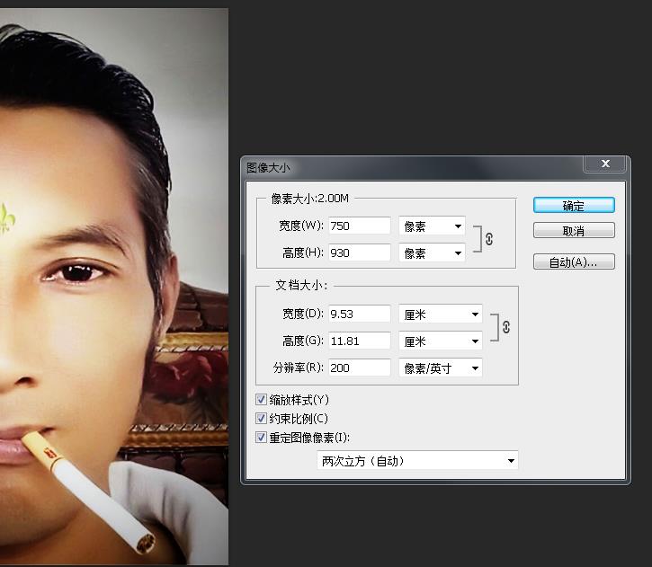Toggle the 约束比例(C) checkbox
The image size is (652, 567).
point(261,419)
